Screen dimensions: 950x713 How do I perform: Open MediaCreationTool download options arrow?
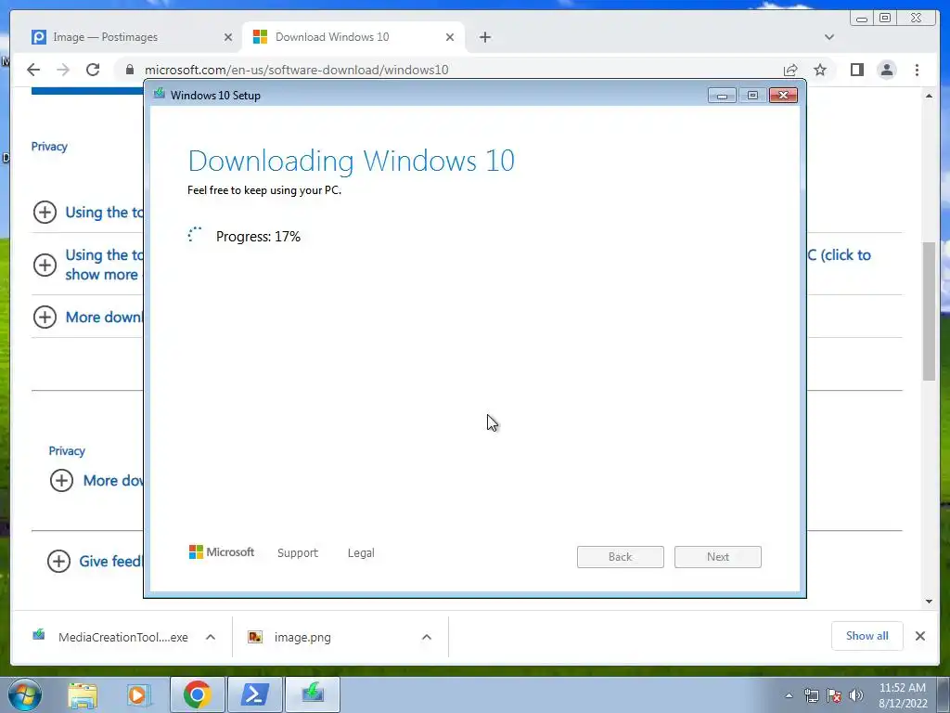coord(211,637)
